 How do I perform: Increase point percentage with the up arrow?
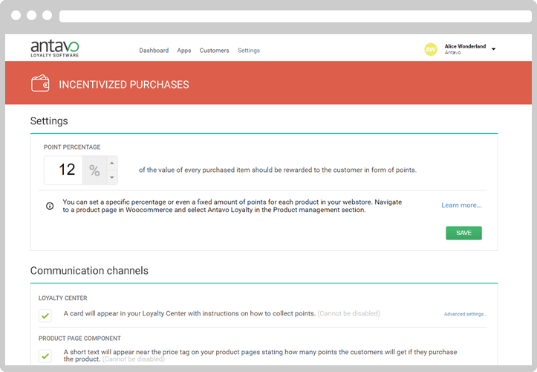pos(112,163)
